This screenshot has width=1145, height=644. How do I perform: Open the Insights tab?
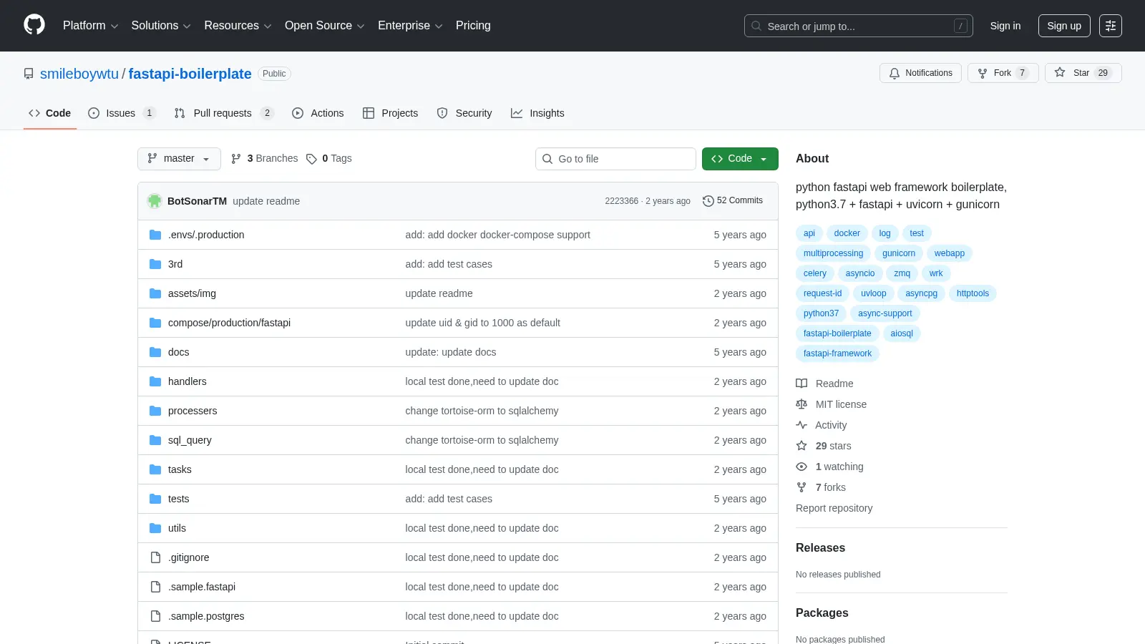tap(537, 113)
